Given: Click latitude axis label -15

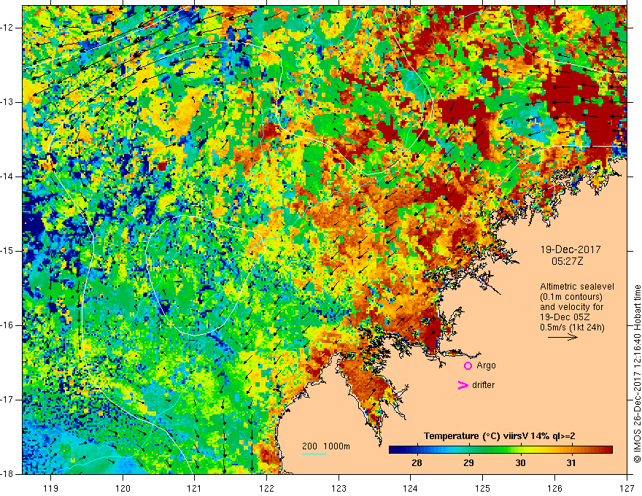Looking at the screenshot, I should (7, 251).
